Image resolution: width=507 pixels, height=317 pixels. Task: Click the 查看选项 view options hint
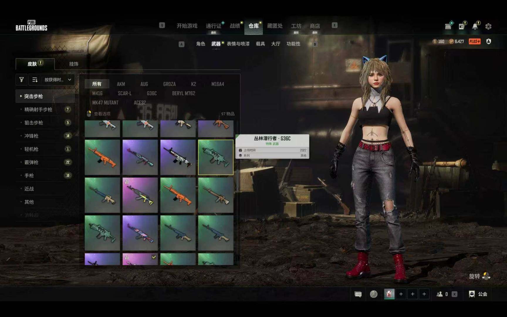[99, 114]
